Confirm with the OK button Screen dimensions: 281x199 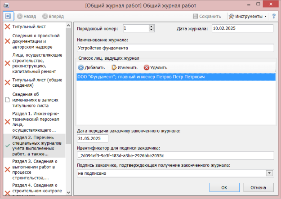224,187
